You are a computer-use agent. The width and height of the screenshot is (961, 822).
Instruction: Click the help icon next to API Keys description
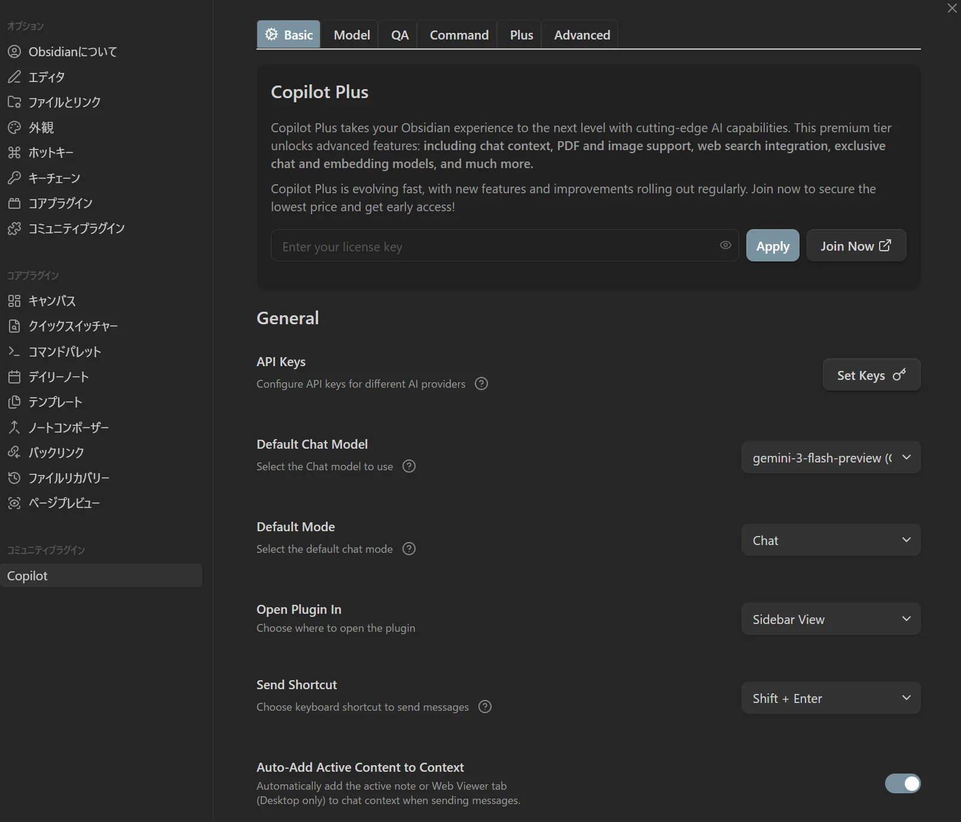click(481, 383)
